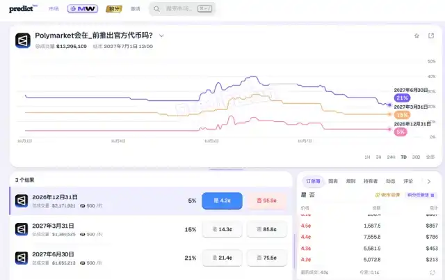This screenshot has width=445, height=280.
Task: Click the pink 5% chart label
Action: coord(400,132)
